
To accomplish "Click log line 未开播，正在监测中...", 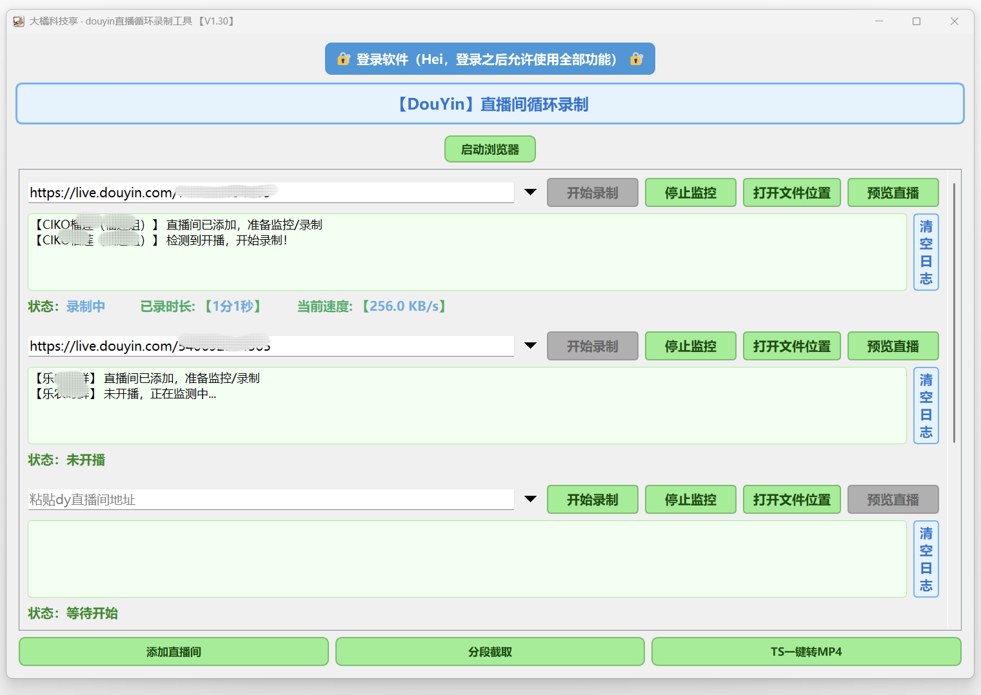I will point(160,394).
